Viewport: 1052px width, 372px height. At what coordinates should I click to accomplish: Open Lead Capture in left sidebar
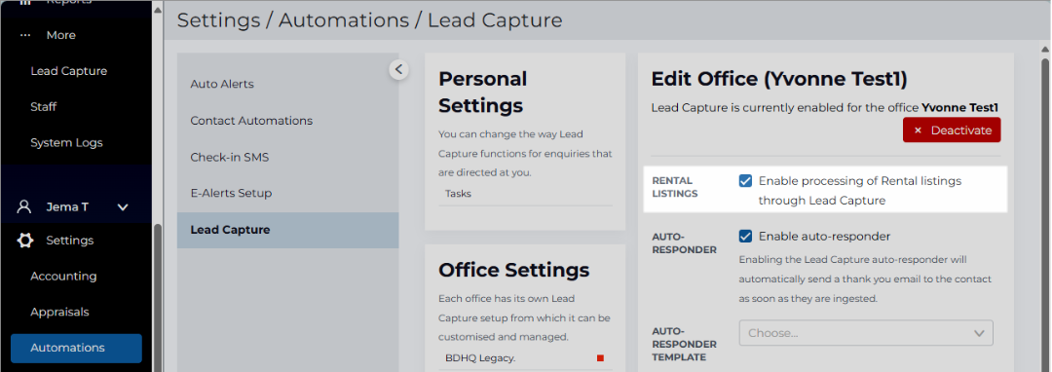(68, 71)
